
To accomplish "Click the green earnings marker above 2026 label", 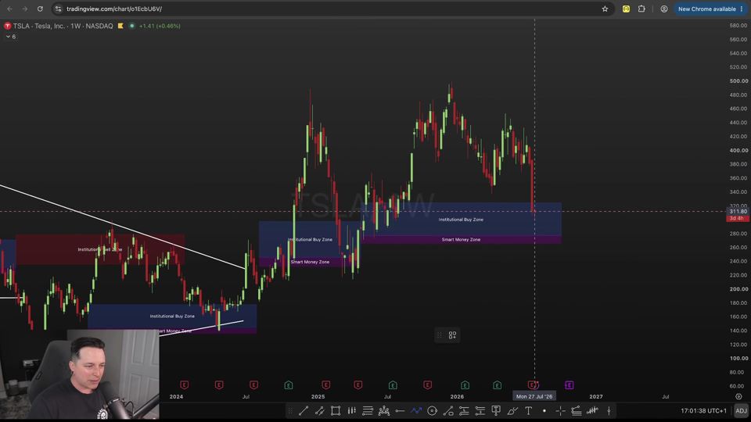I will coord(465,385).
